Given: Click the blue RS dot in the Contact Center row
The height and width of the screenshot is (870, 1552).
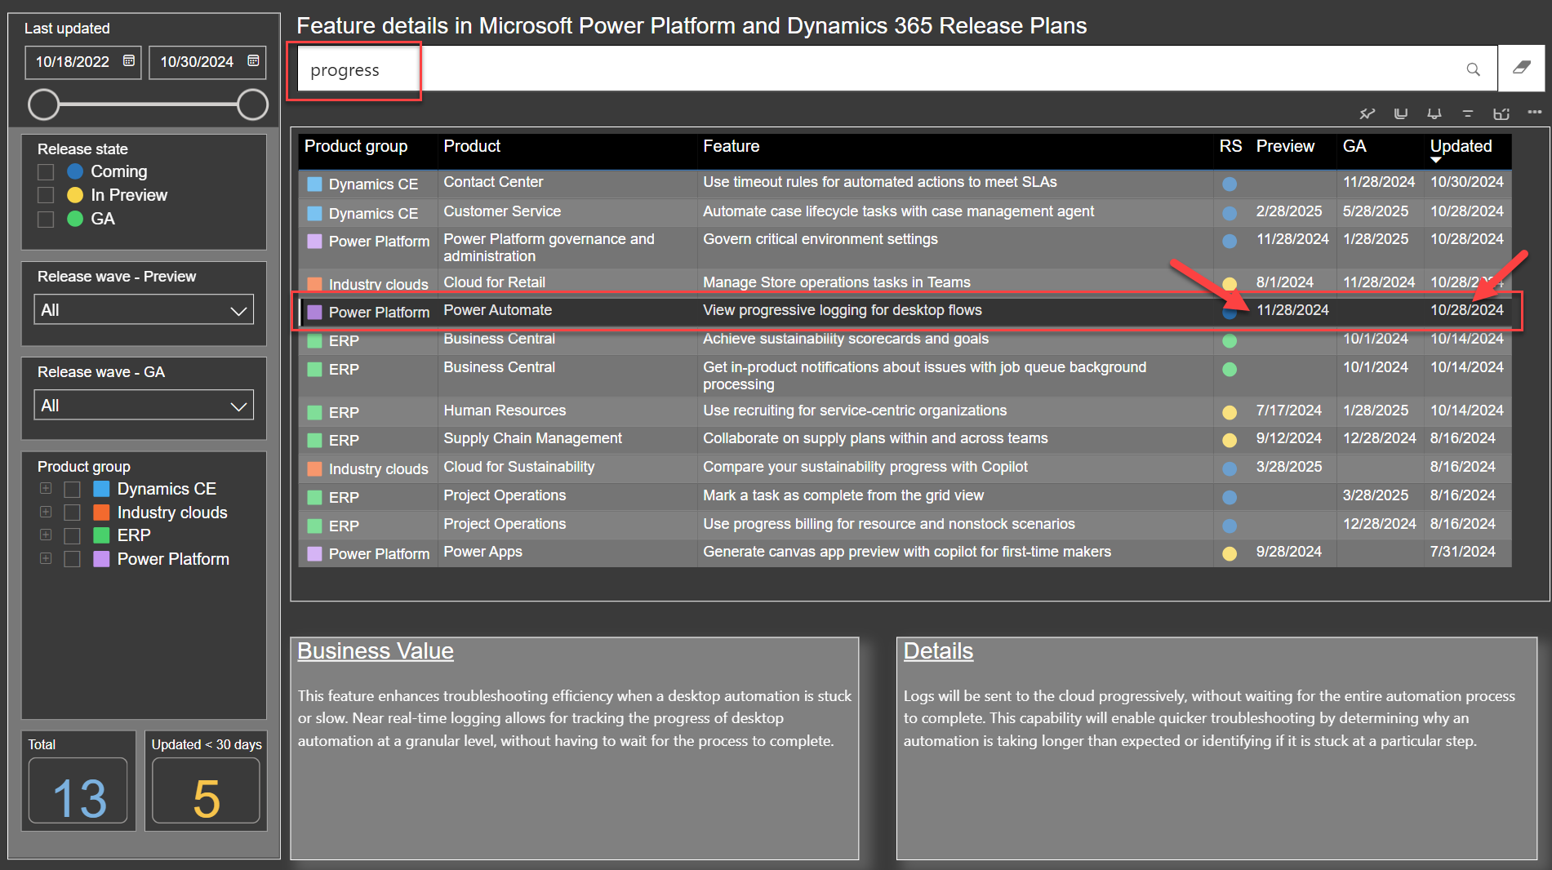Looking at the screenshot, I should point(1230,184).
